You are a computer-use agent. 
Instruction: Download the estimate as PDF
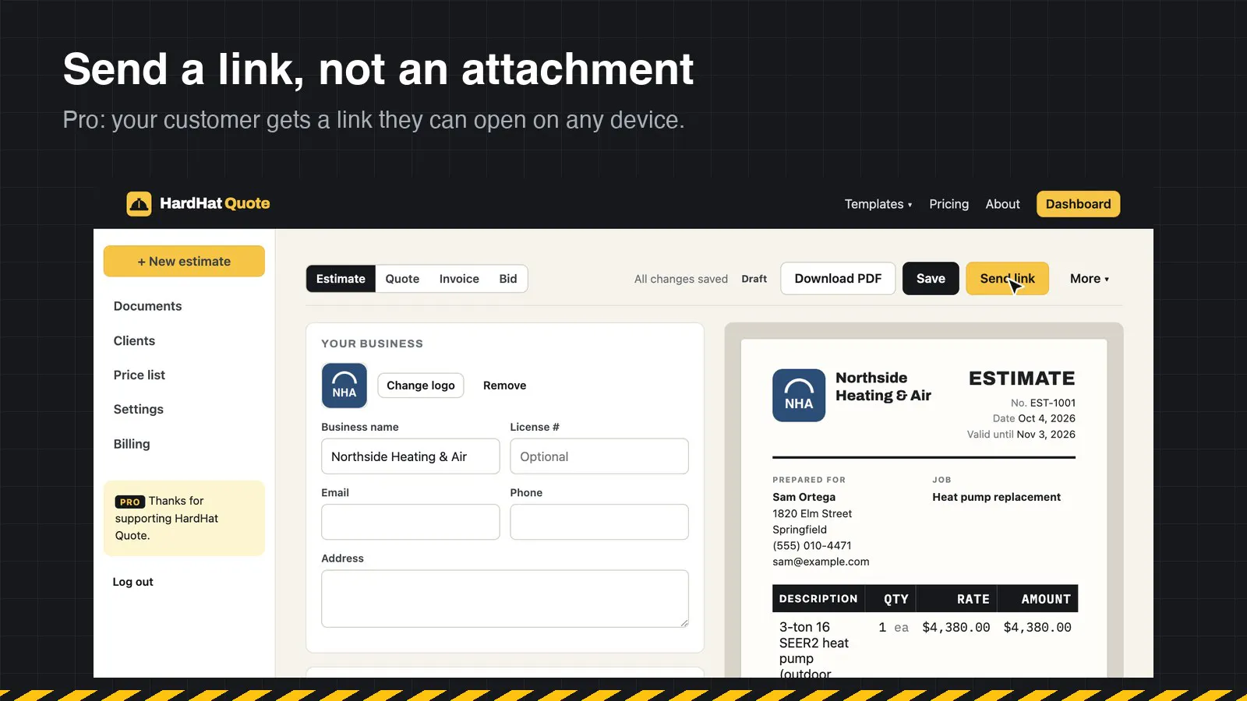click(838, 279)
